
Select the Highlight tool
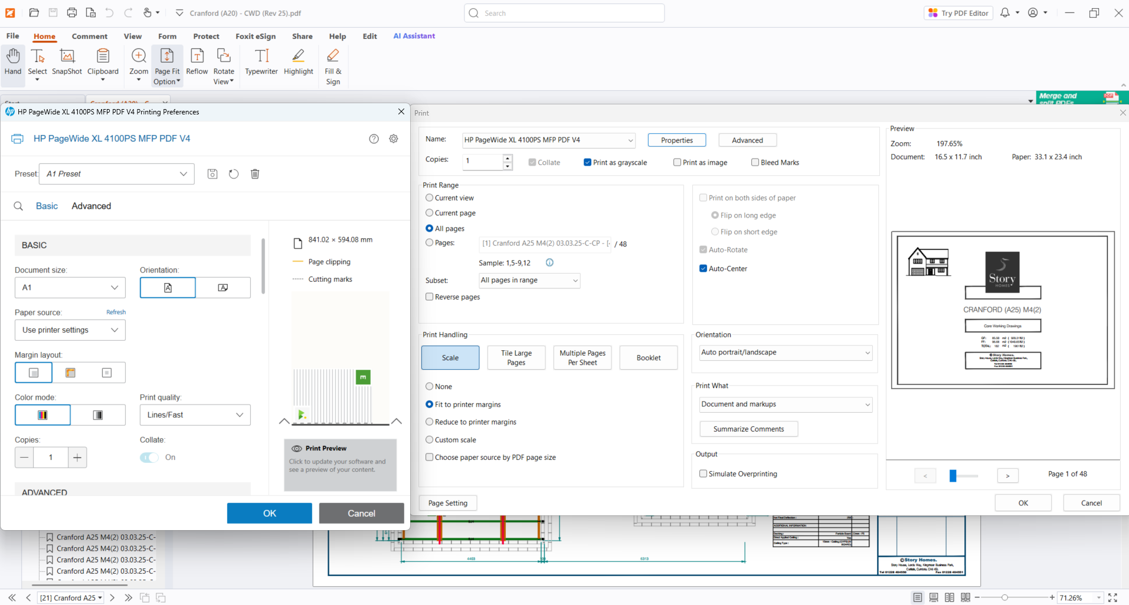(x=299, y=62)
